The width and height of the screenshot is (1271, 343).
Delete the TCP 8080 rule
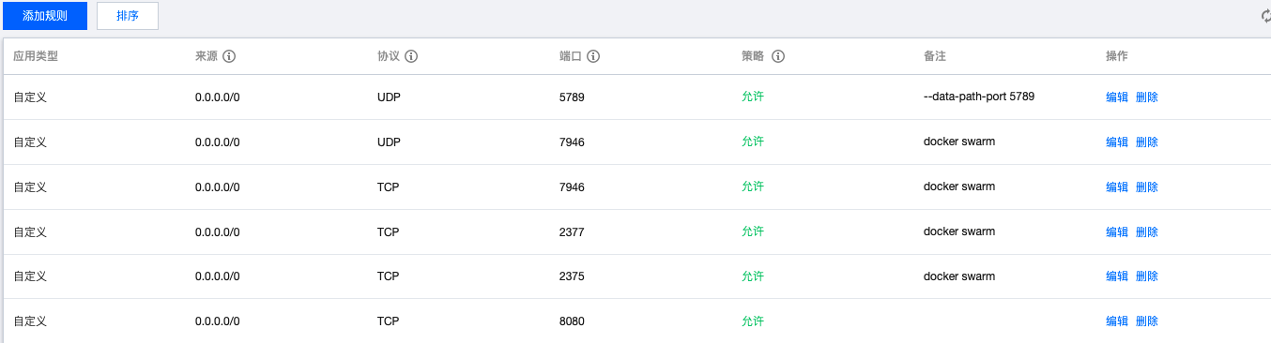point(1147,321)
